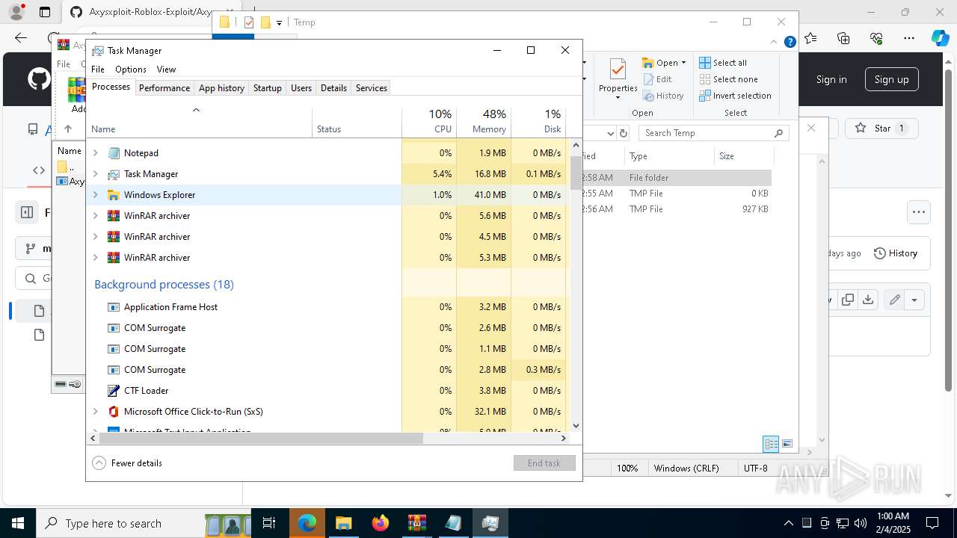This screenshot has width=957, height=538.
Task: Sort processes by Memory column
Action: click(x=484, y=122)
